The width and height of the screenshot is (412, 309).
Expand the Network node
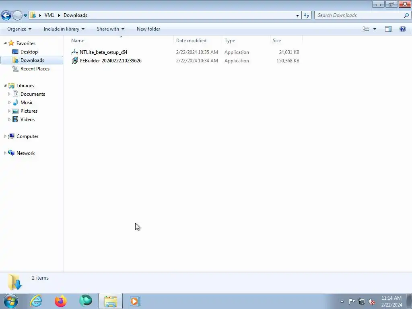pos(5,153)
